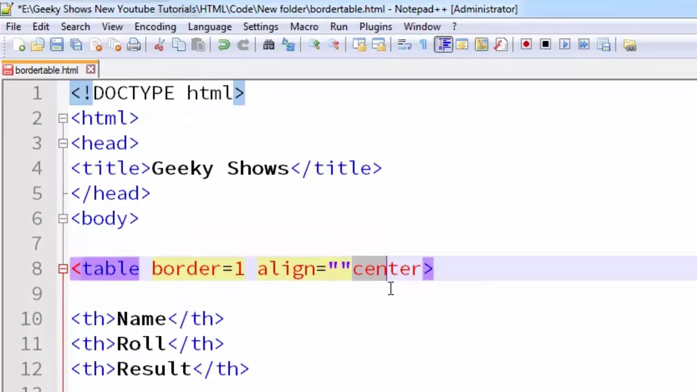
Task: Open Find using the binoculars icon
Action: point(268,45)
